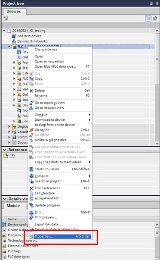Viewport: 160px width, 260px height.
Task: Click the Print printer icon
Action: (x=31, y=212)
